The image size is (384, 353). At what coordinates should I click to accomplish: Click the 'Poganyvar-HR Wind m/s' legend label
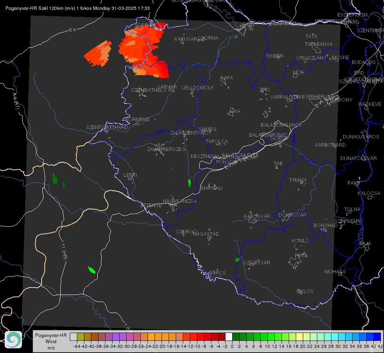coord(51,342)
